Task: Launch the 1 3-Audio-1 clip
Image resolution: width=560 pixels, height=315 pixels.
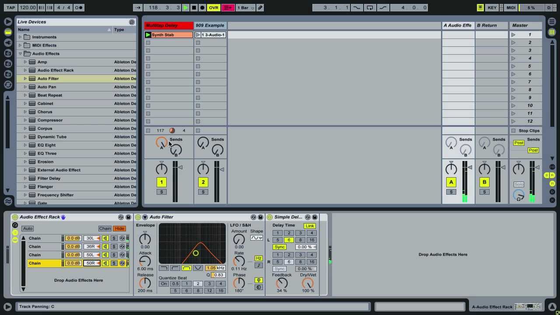Action: click(198, 35)
